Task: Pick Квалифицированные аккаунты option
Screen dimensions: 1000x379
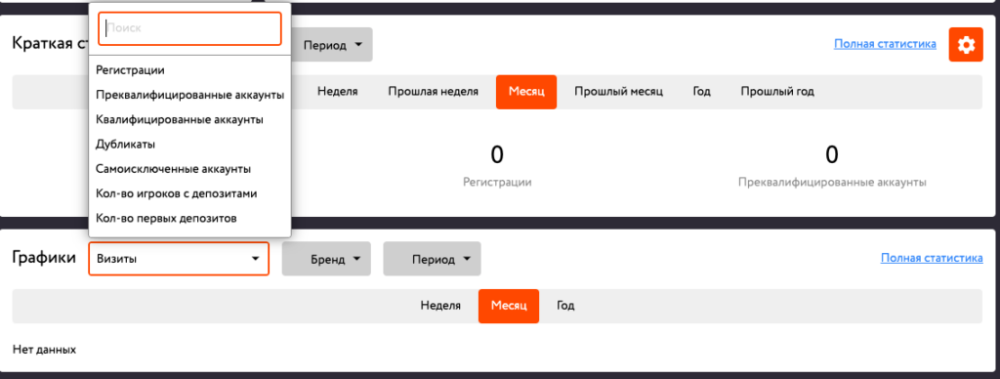Action: coord(180,119)
